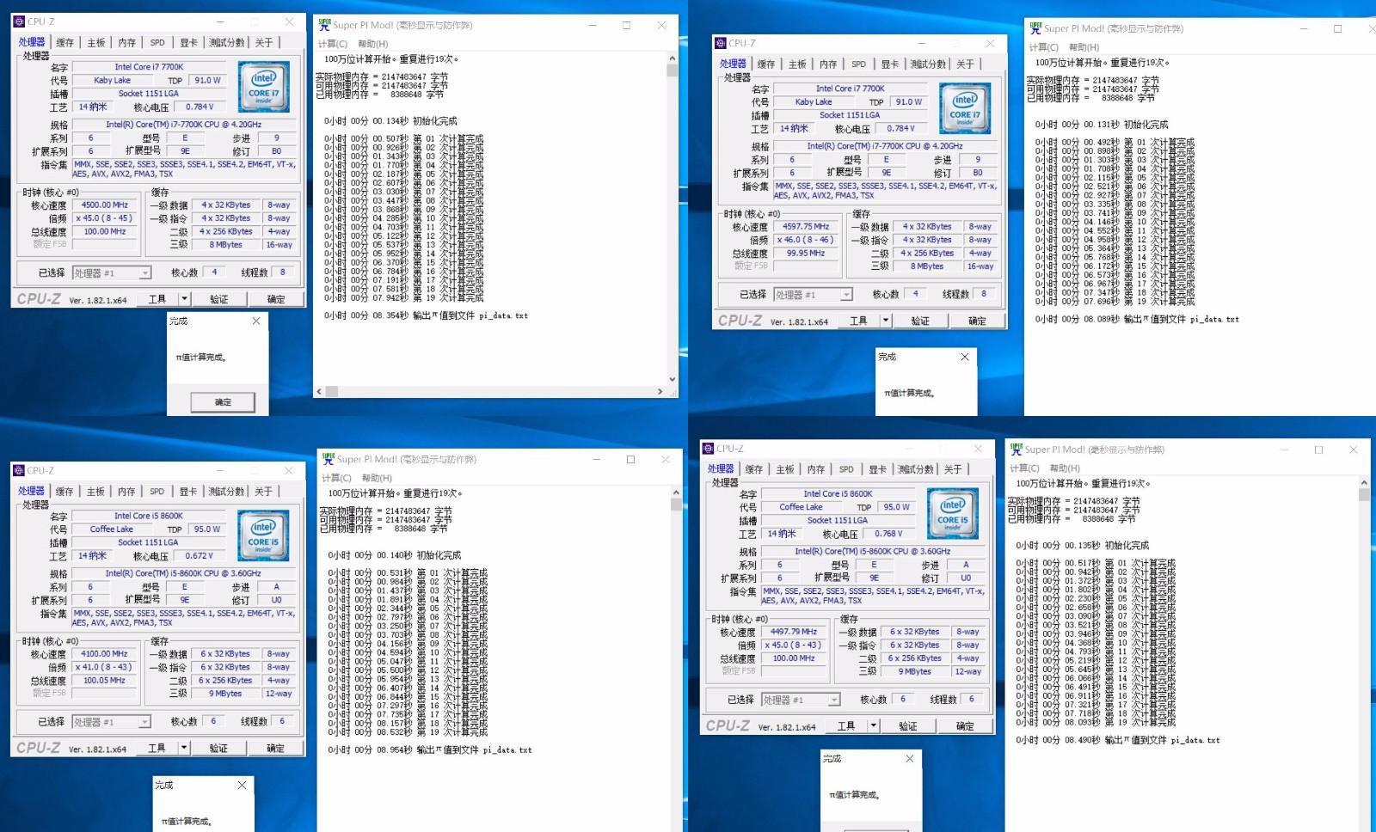This screenshot has width=1376, height=832.
Task: Expand 工具 dropdown arrow in 4500.00 MHz CPU-Z
Action: pos(184,298)
